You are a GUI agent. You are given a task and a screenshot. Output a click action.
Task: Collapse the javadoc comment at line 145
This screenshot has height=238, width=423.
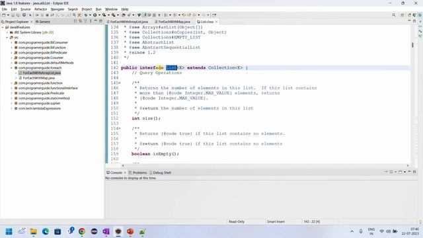tap(120, 83)
